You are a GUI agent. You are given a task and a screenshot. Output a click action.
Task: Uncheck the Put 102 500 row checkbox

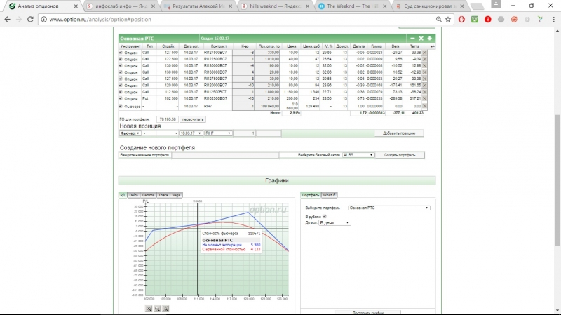click(x=121, y=98)
